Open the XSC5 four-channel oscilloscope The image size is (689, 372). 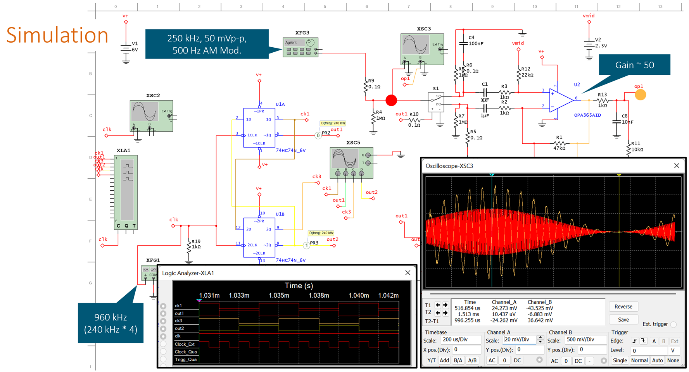tap(351, 162)
